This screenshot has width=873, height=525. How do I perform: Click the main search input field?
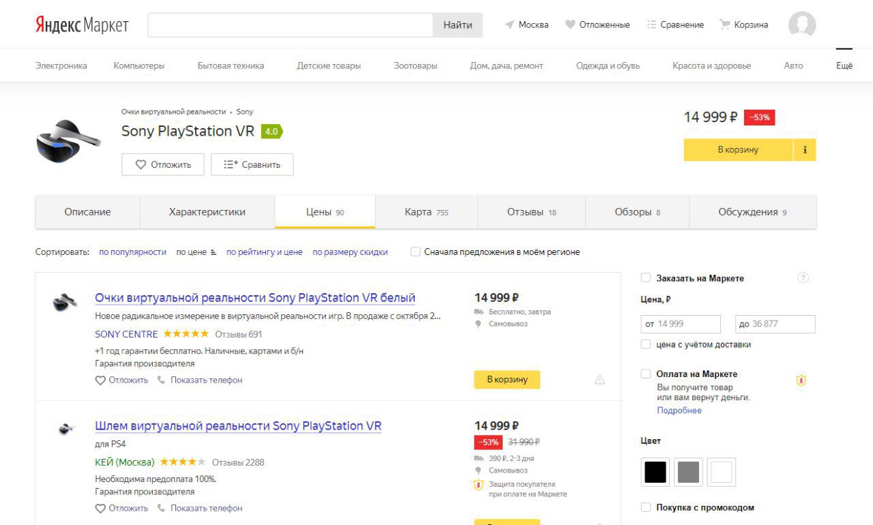tap(291, 25)
